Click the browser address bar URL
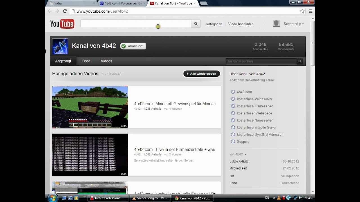360x202 pixels. pyautogui.click(x=102, y=11)
